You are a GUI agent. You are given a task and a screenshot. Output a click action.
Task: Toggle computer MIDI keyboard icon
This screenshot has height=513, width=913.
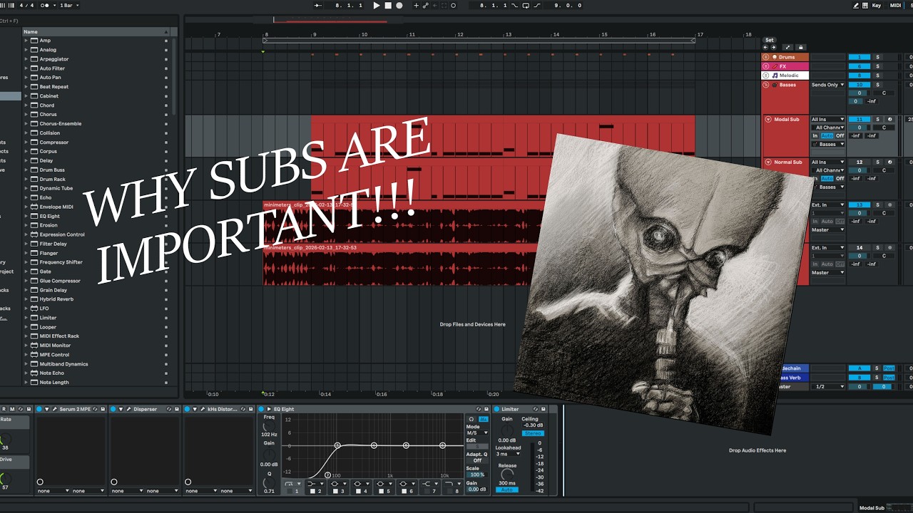[x=865, y=6]
